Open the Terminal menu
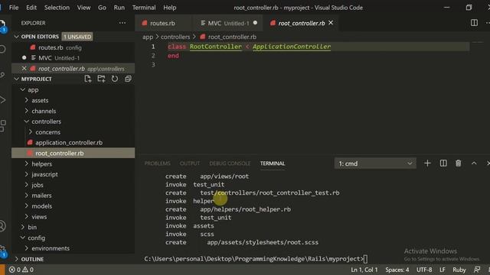 pyautogui.click(x=144, y=8)
